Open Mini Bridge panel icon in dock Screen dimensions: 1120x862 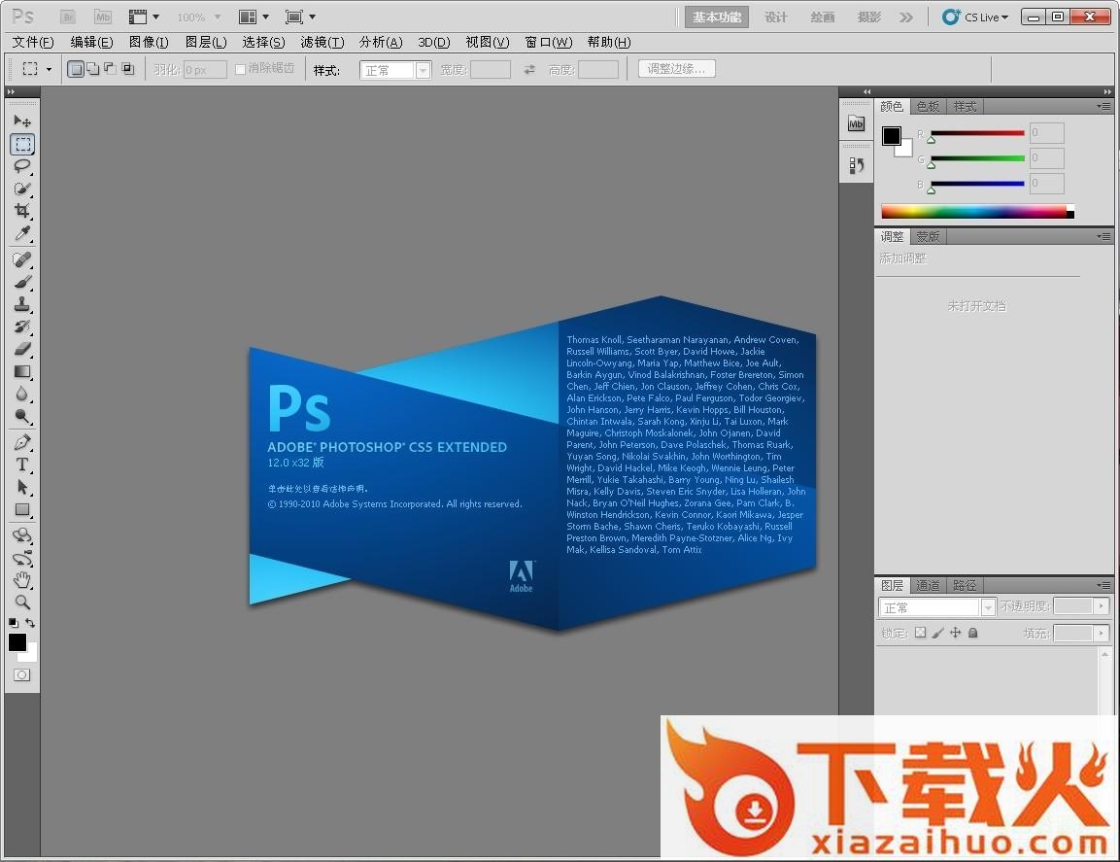tap(856, 123)
